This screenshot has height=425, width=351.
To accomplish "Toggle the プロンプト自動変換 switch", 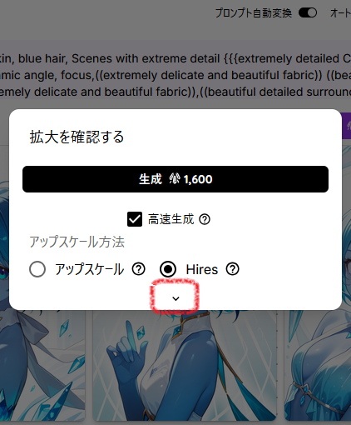I will click(308, 12).
